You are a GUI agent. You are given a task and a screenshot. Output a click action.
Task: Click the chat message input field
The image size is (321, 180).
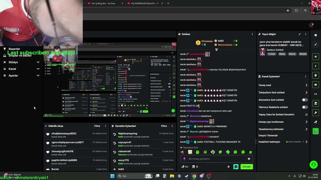coord(216,159)
